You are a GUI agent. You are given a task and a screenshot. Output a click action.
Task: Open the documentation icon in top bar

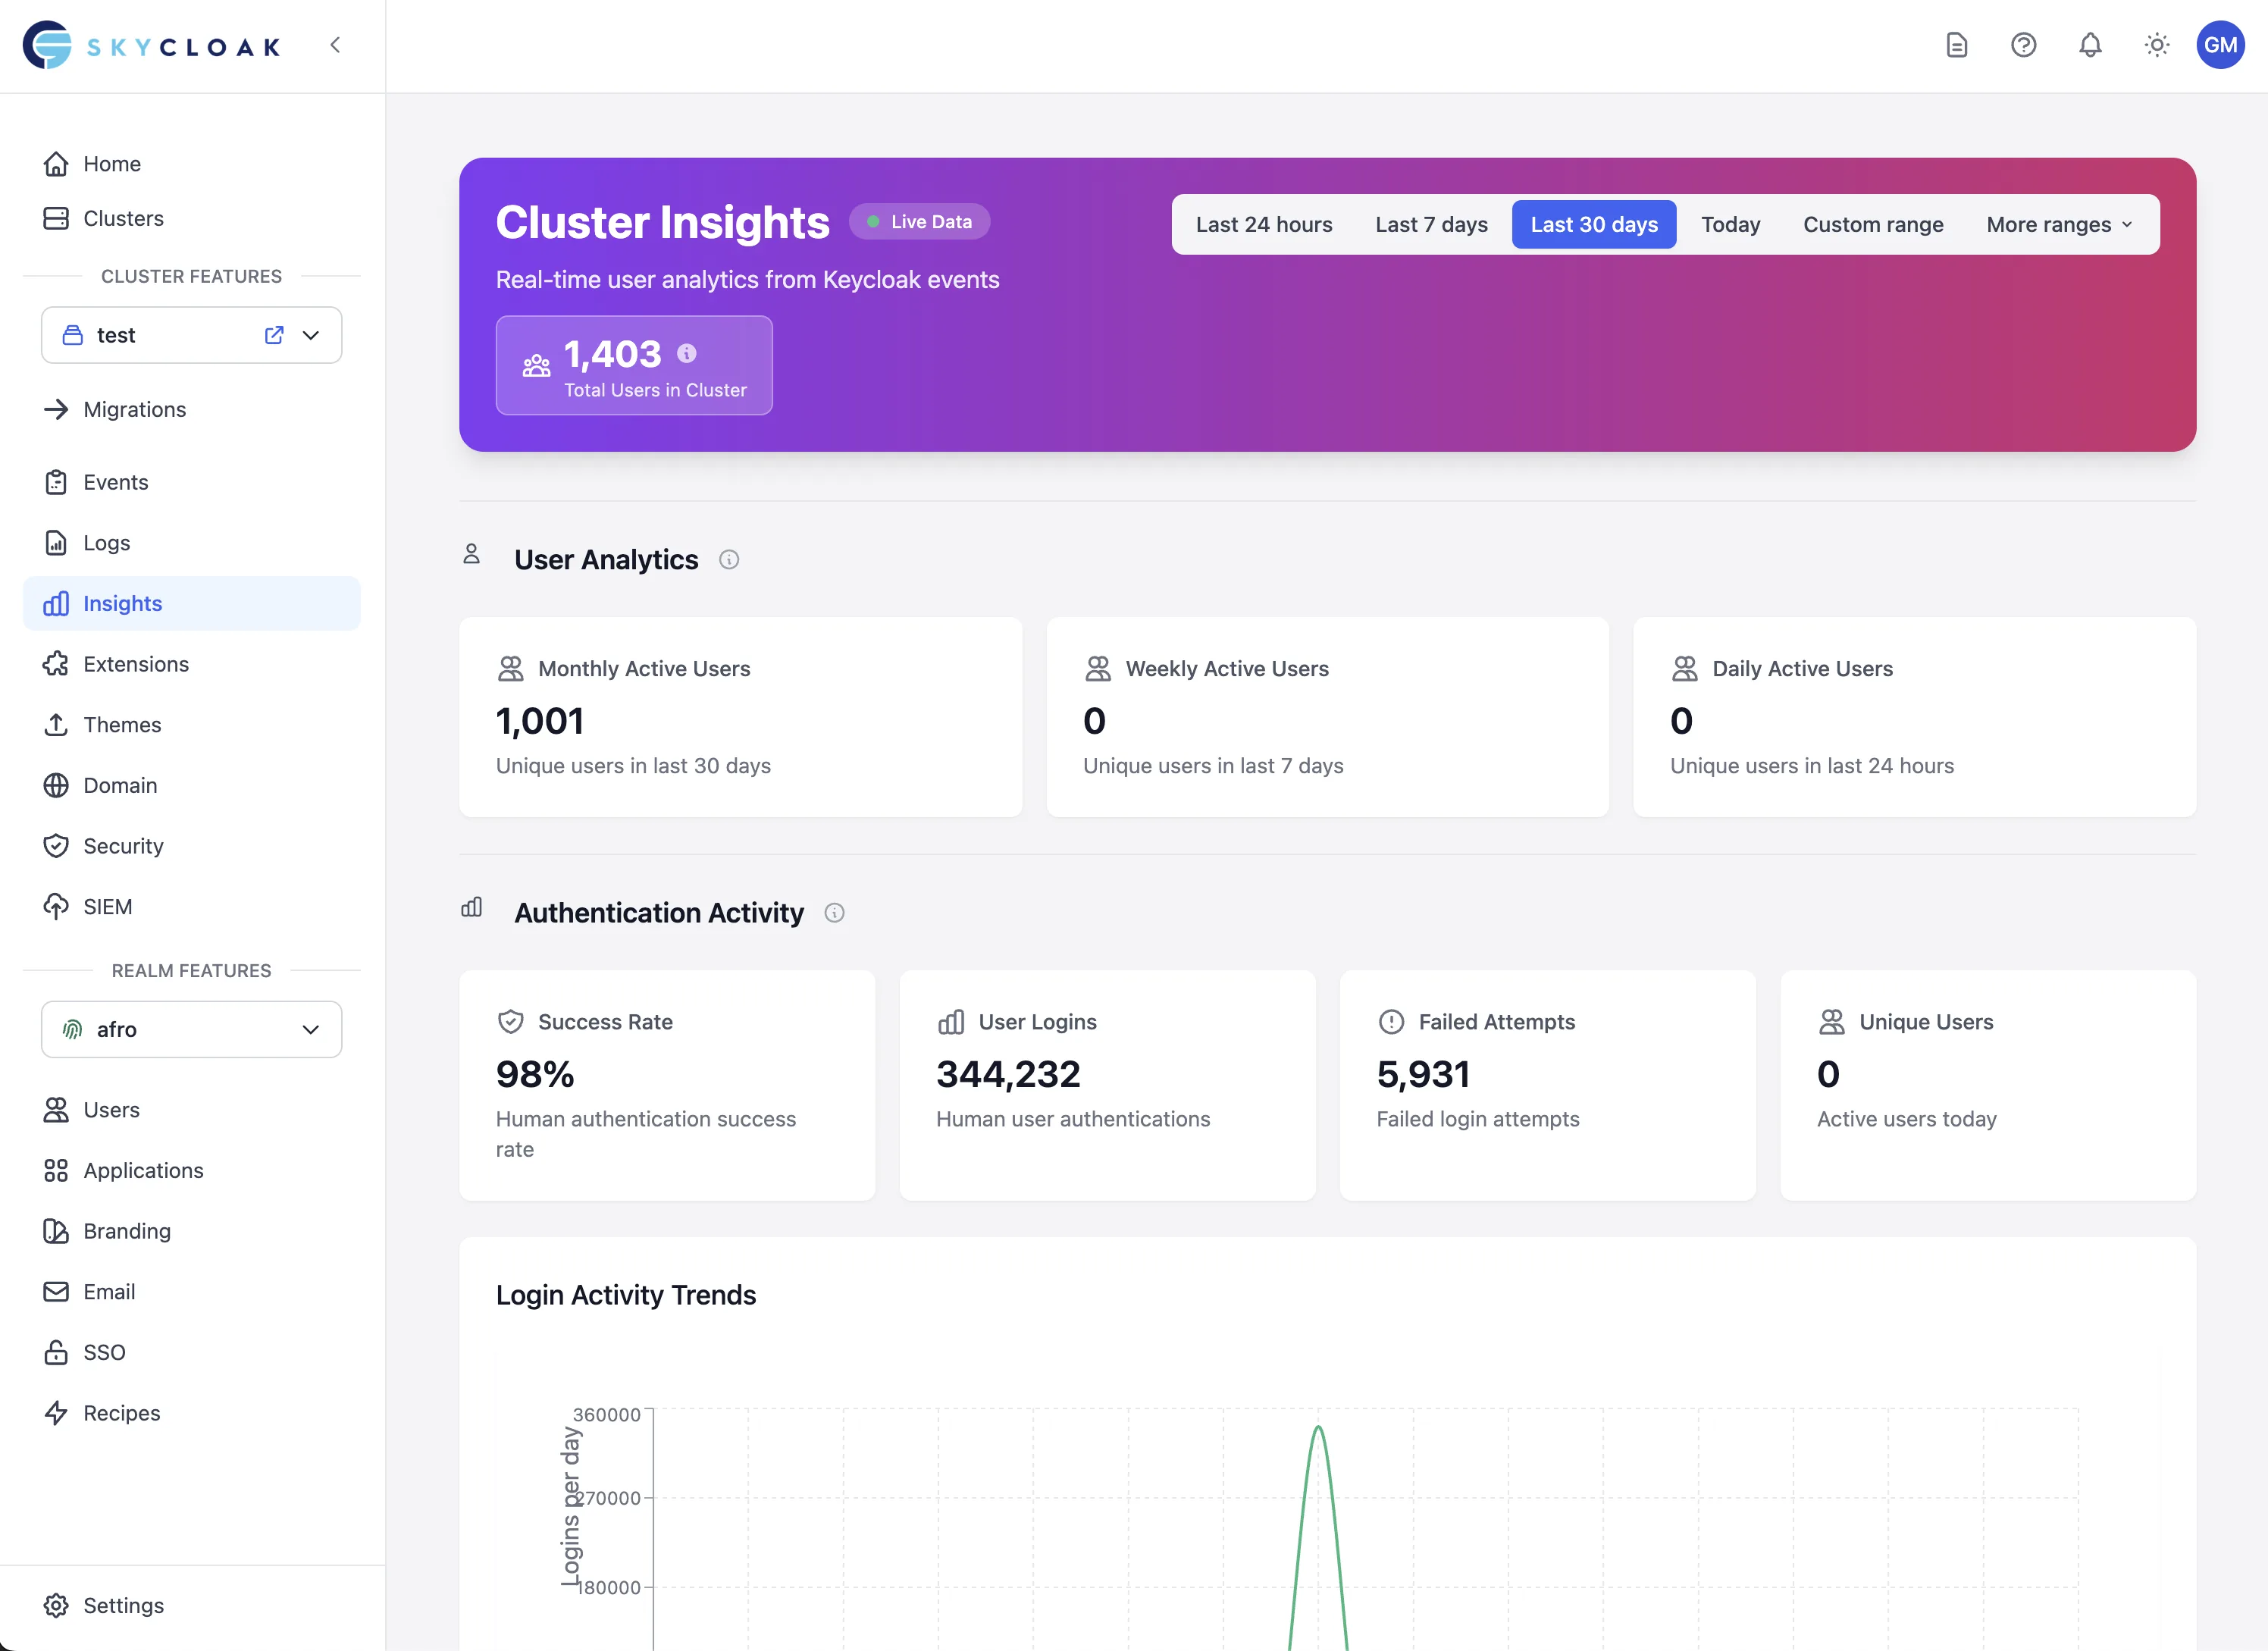tap(1957, 45)
